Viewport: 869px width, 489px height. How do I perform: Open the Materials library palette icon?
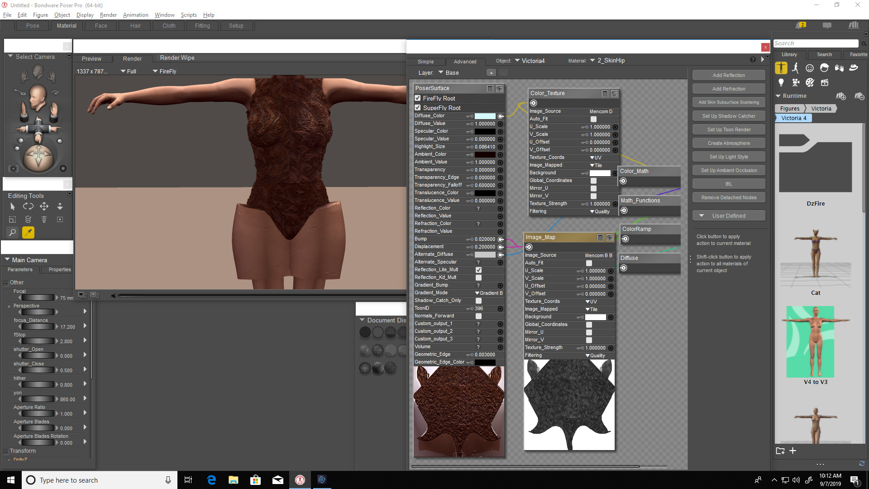[x=810, y=82]
